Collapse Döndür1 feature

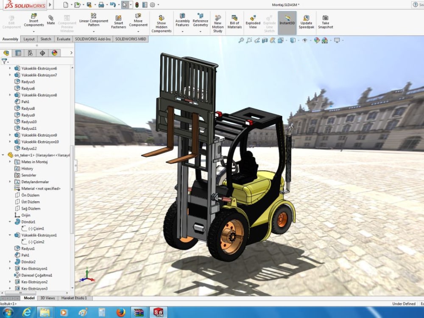[10, 222]
